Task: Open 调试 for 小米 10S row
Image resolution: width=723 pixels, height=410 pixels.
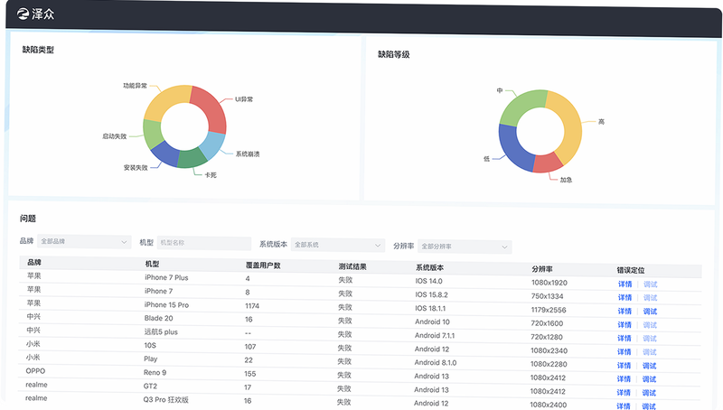Action: [x=649, y=352]
